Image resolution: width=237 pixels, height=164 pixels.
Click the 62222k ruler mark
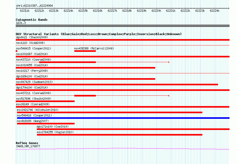[185, 11]
